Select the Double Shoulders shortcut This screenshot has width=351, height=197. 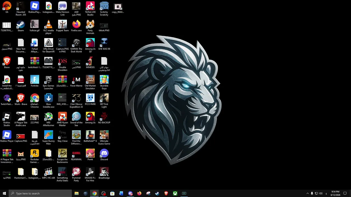point(63,64)
